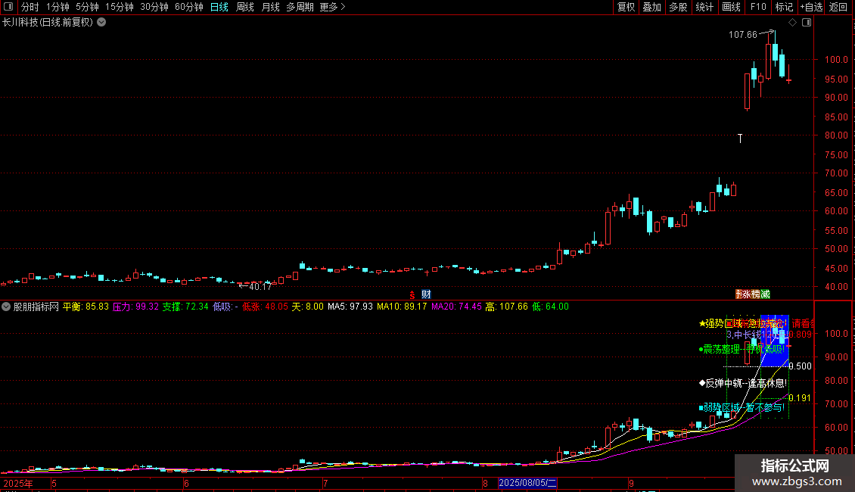This screenshot has height=492, width=855.
Task: Open the 画线 drawing tools
Action: pos(731,7)
